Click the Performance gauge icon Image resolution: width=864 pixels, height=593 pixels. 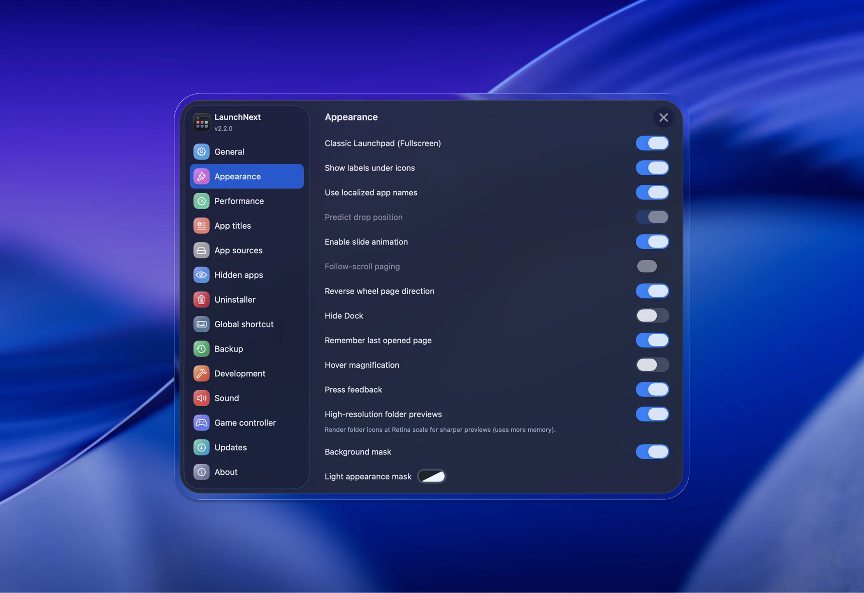(x=201, y=201)
